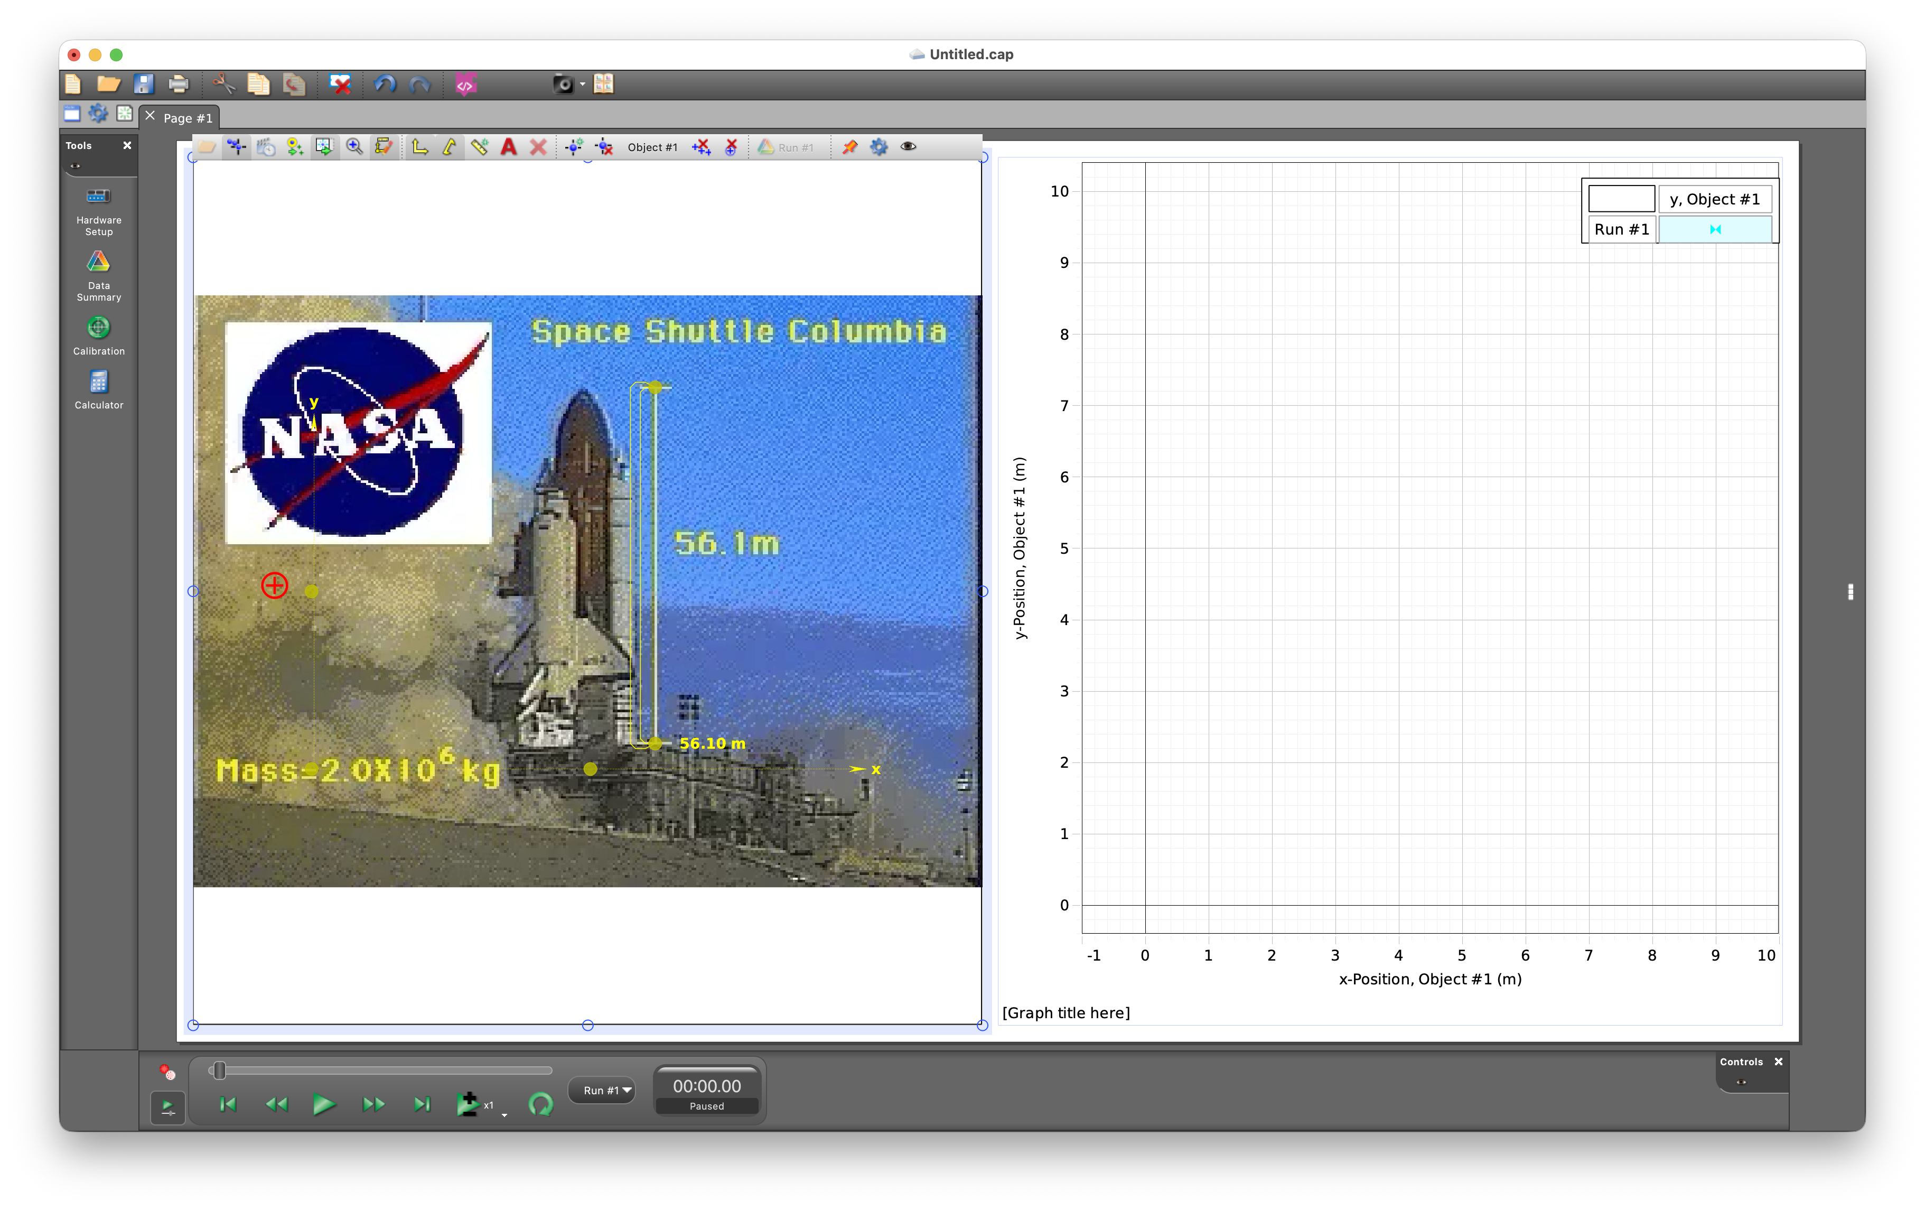Add a new tracked object
This screenshot has width=1925, height=1210.
574,146
